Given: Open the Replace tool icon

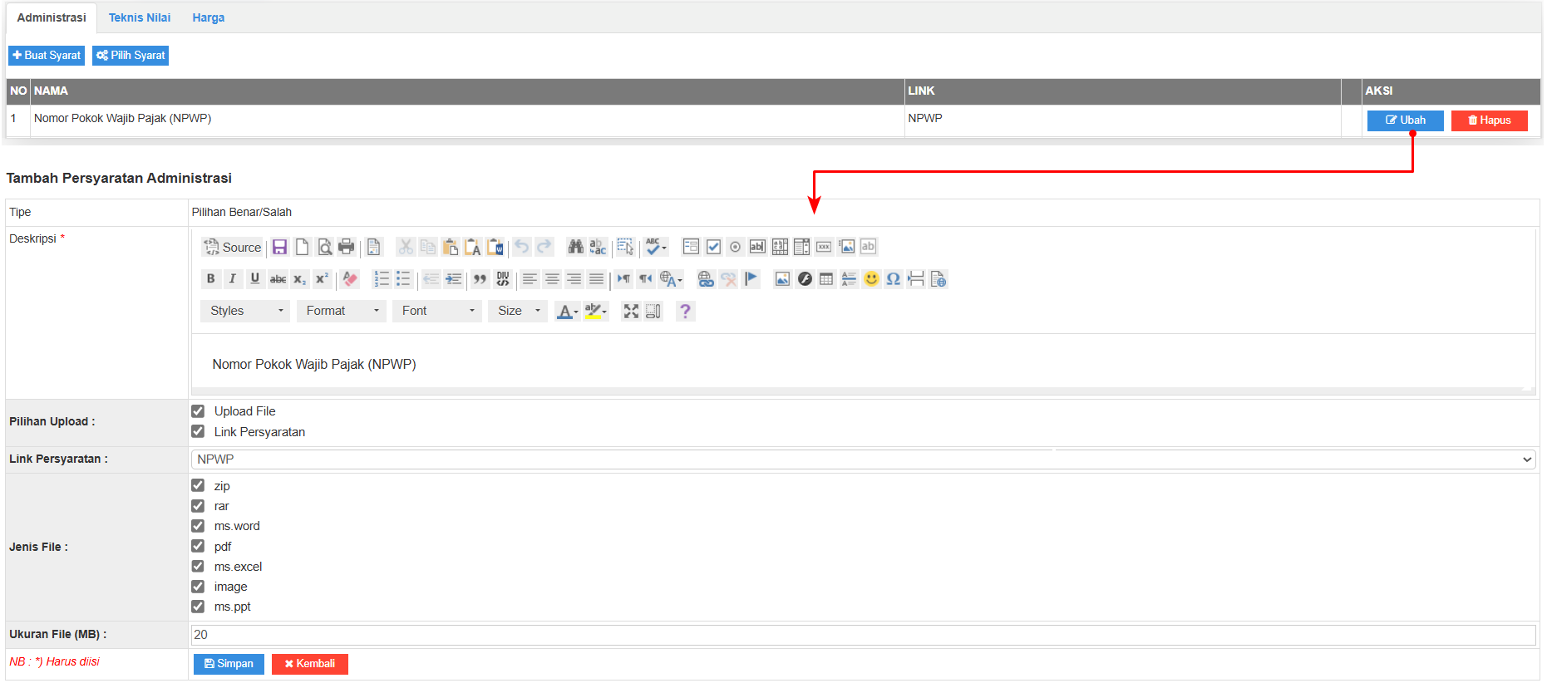Looking at the screenshot, I should (598, 247).
